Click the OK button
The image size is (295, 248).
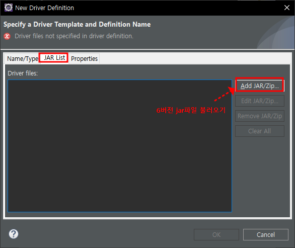pyautogui.click(x=216, y=234)
